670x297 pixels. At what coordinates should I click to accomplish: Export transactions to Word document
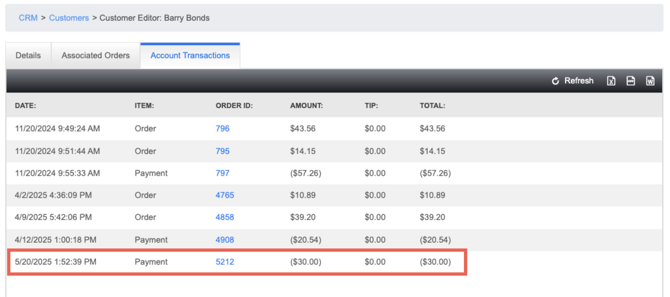tap(650, 81)
